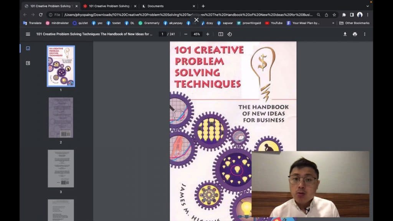The width and height of the screenshot is (393, 221).
Task: Show the thumbnails view in sidebar
Action: click(28, 48)
